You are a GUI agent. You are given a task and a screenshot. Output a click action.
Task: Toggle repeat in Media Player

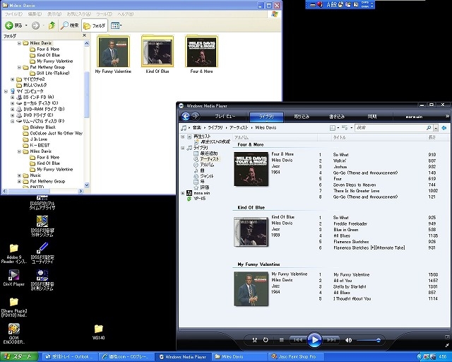266,340
